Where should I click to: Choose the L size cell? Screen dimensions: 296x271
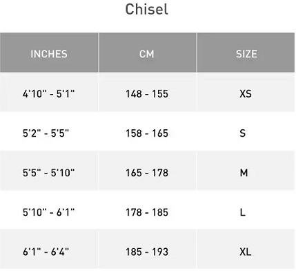(246, 210)
